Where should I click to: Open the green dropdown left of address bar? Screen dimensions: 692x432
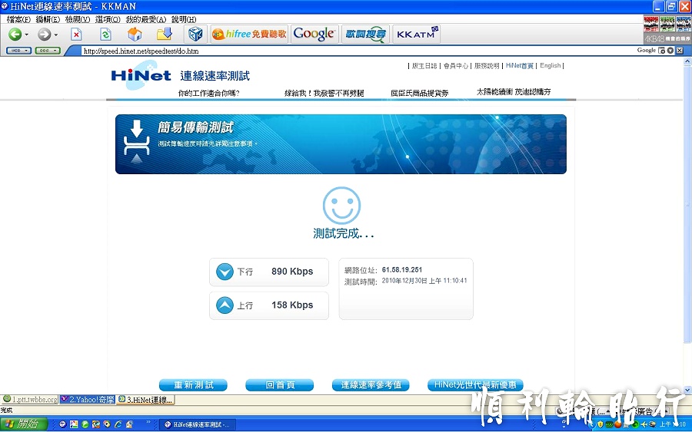pos(48,51)
